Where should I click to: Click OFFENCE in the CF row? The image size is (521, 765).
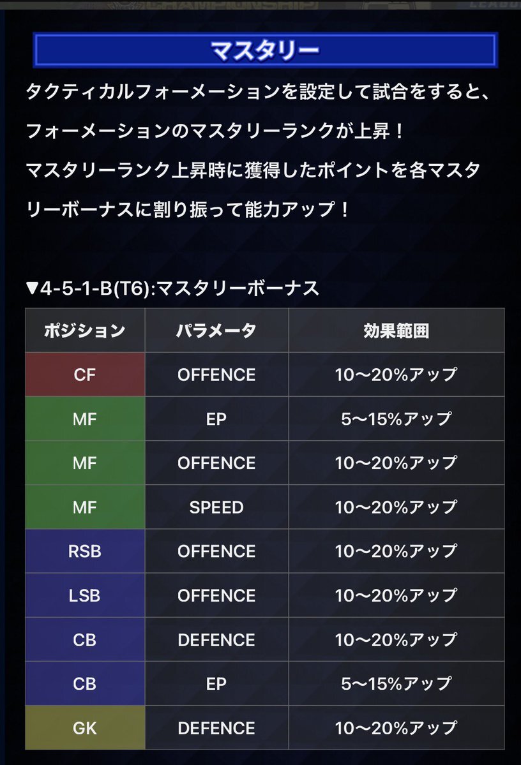216,375
